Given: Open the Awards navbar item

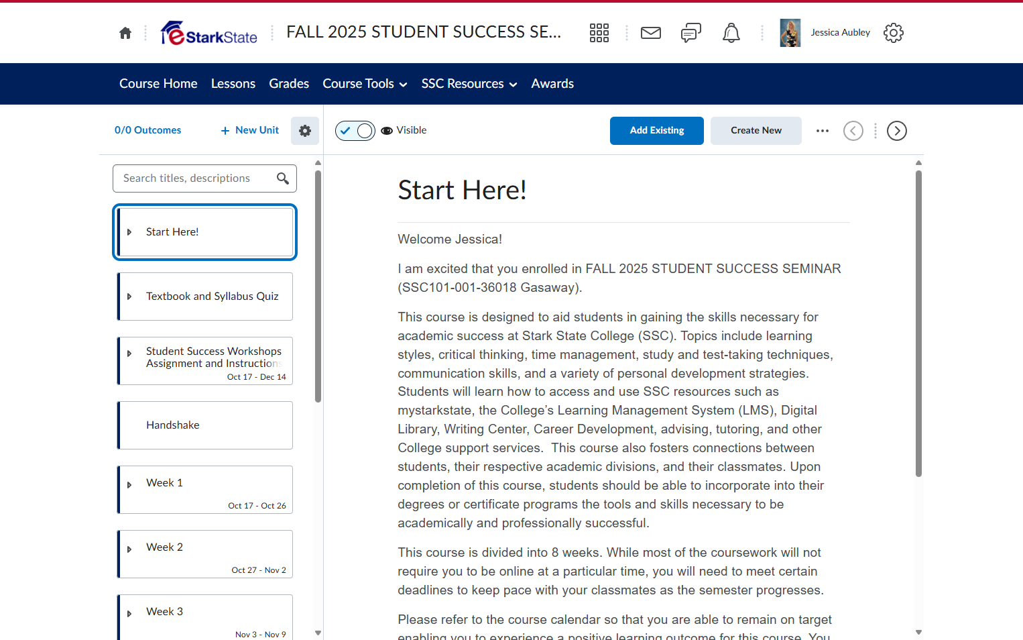Looking at the screenshot, I should point(552,84).
